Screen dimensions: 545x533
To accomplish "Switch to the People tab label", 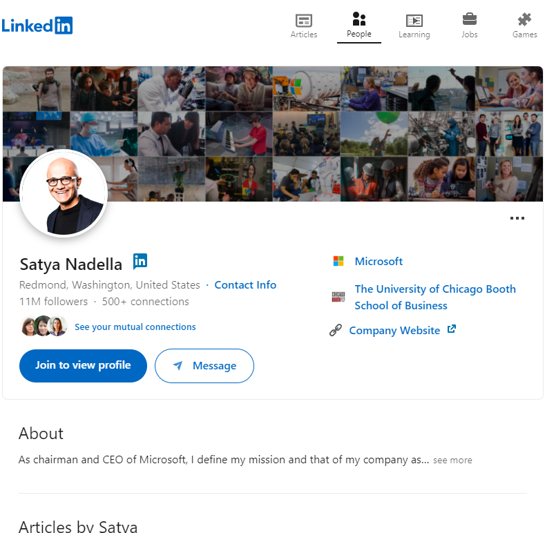I will click(x=359, y=34).
